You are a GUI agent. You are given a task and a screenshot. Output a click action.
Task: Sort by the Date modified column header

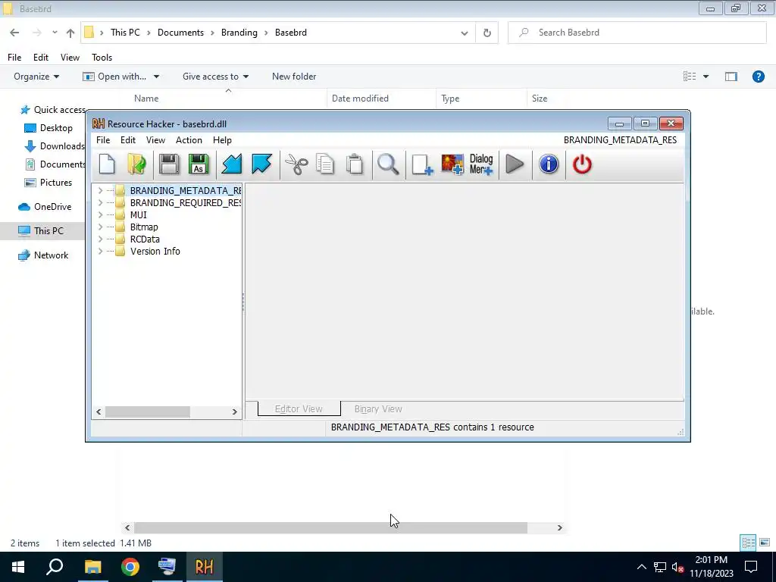[x=360, y=98]
